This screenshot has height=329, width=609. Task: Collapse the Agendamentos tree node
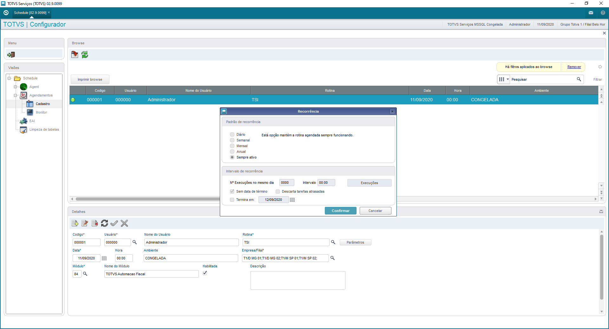15,95
